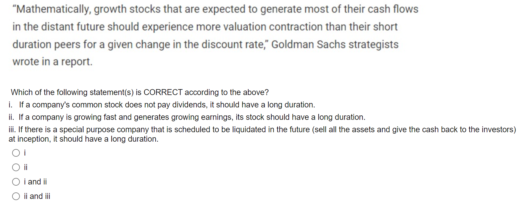Click the lone 'ii' answer label text
Image resolution: width=519 pixels, height=206 pixels.
pos(26,167)
